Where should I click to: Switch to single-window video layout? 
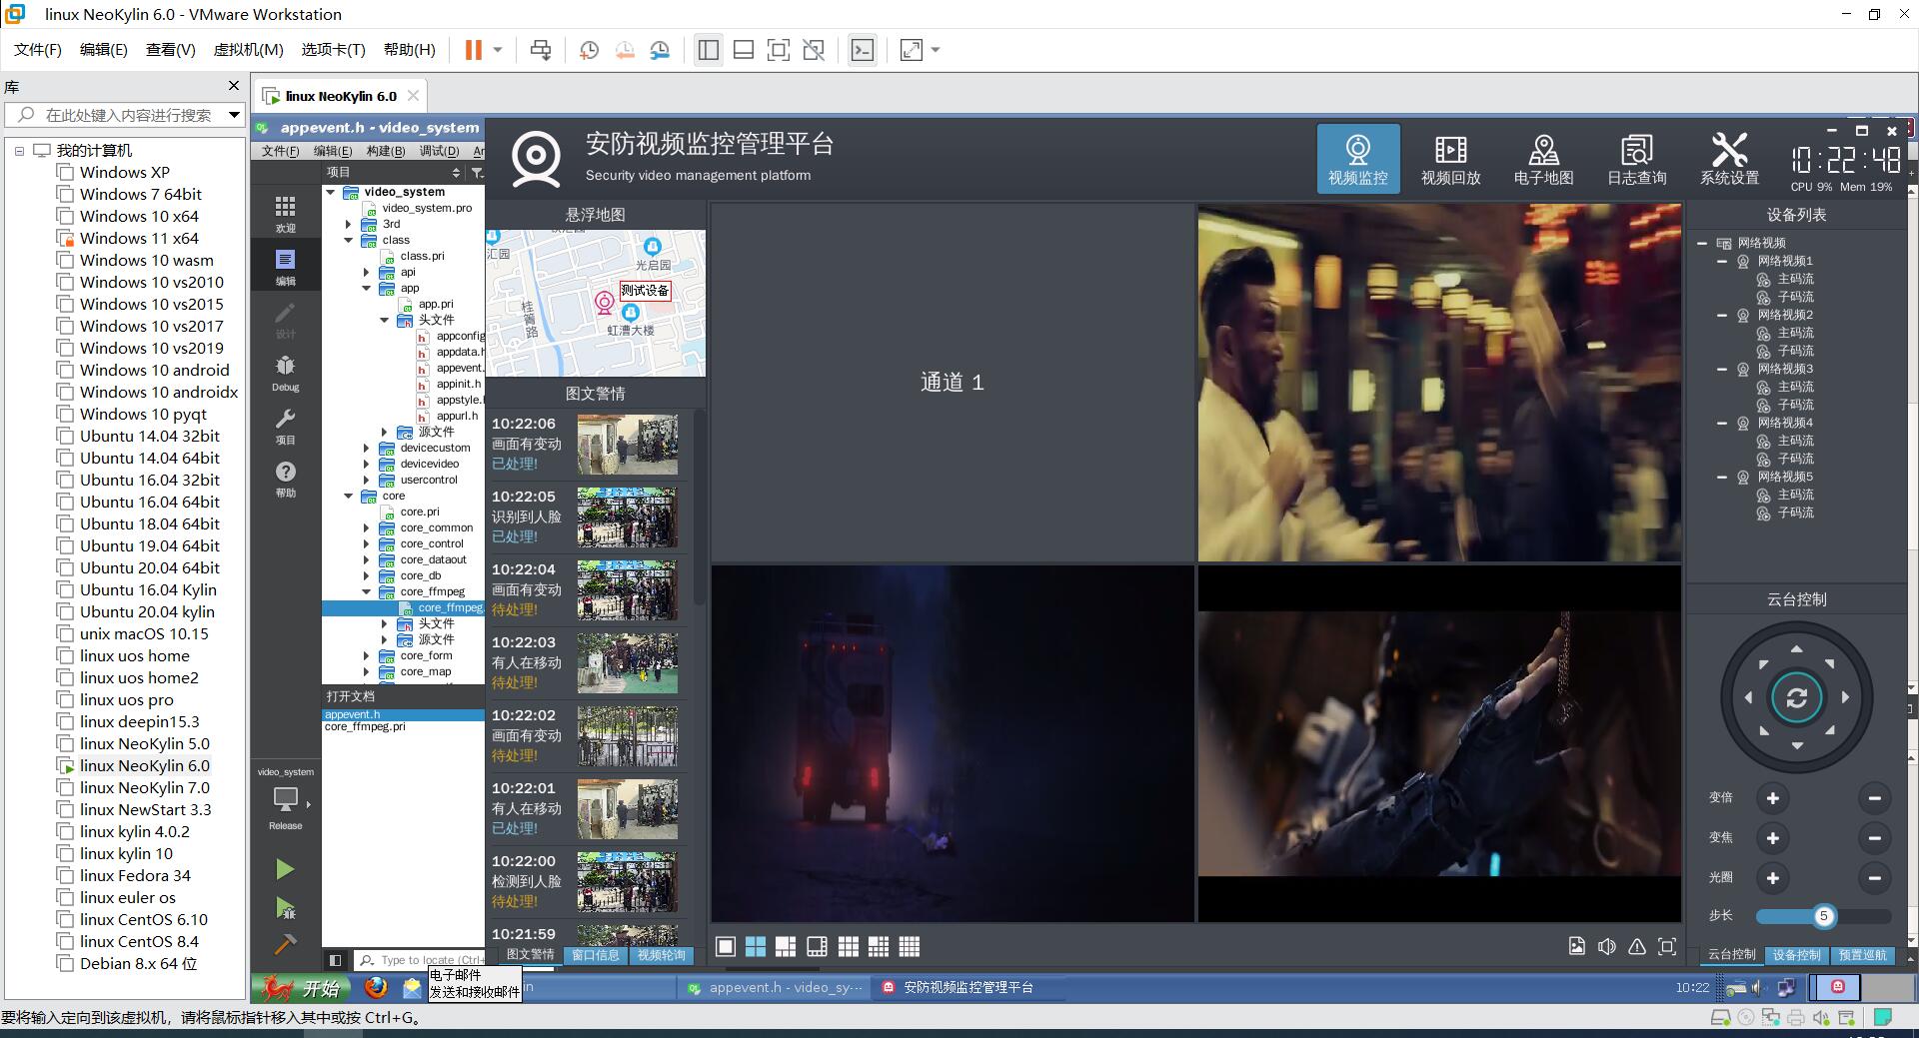click(x=726, y=947)
